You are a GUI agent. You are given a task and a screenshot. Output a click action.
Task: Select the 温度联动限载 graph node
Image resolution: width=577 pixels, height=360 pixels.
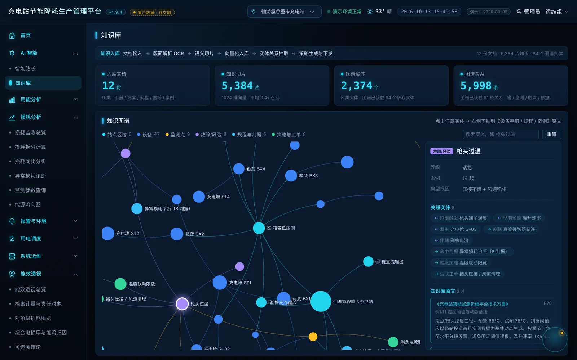pyautogui.click(x=120, y=284)
